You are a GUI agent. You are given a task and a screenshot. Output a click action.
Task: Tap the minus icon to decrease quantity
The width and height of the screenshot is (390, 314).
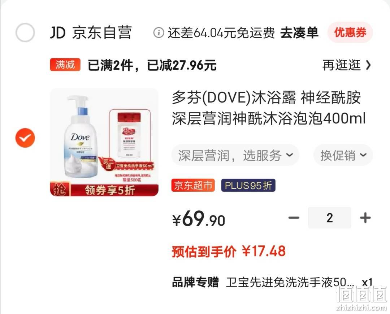pos(294,218)
